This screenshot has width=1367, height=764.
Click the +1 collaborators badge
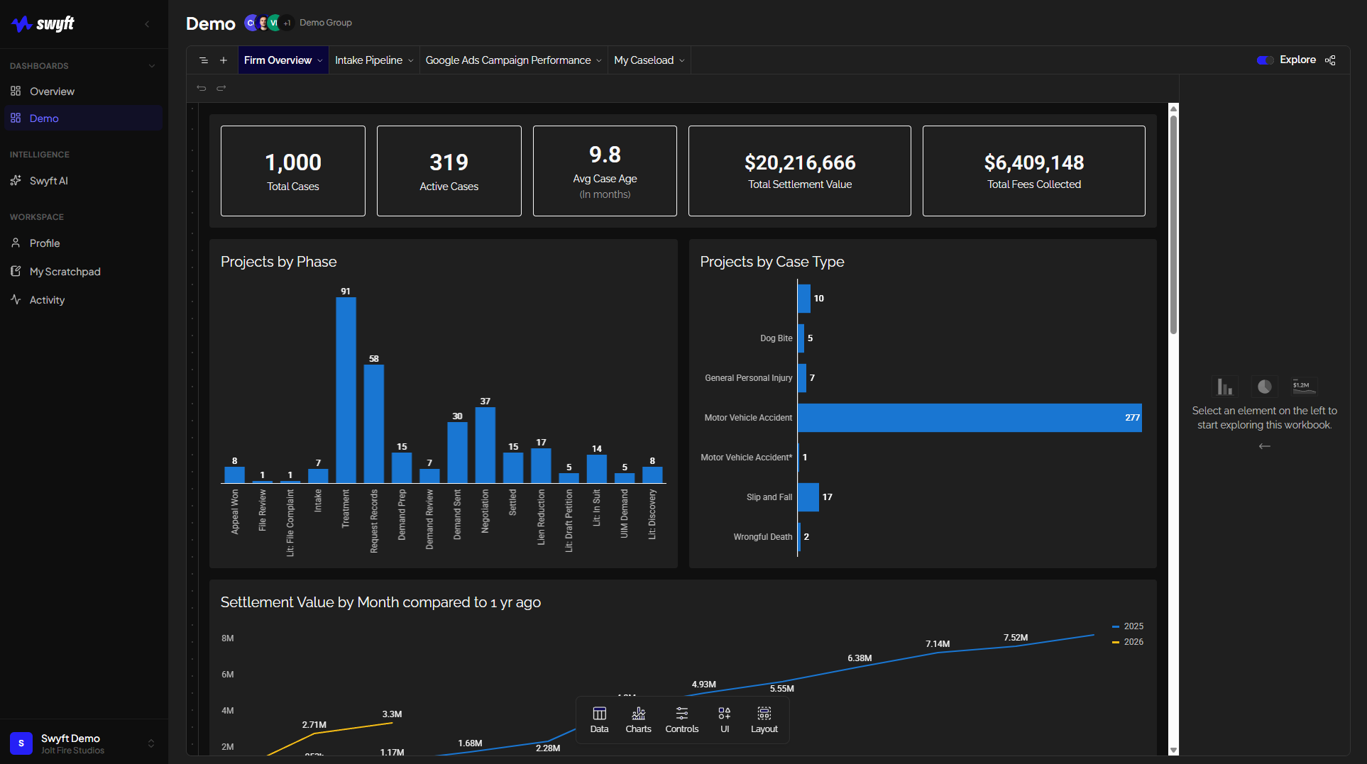287,23
